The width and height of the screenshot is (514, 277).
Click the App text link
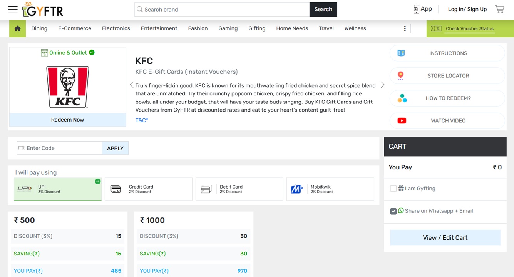point(426,9)
